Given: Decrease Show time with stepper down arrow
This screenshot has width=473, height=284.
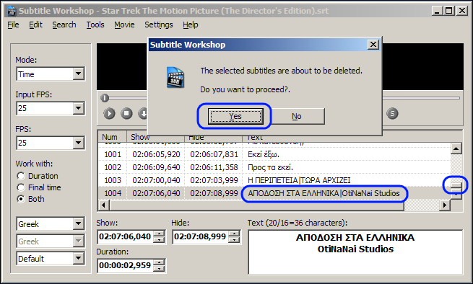Looking at the screenshot, I should [159, 240].
